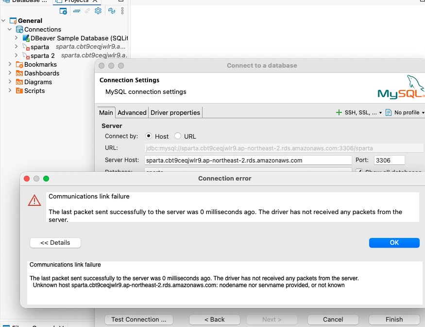Select the URL connect-by radio button

[x=178, y=136]
